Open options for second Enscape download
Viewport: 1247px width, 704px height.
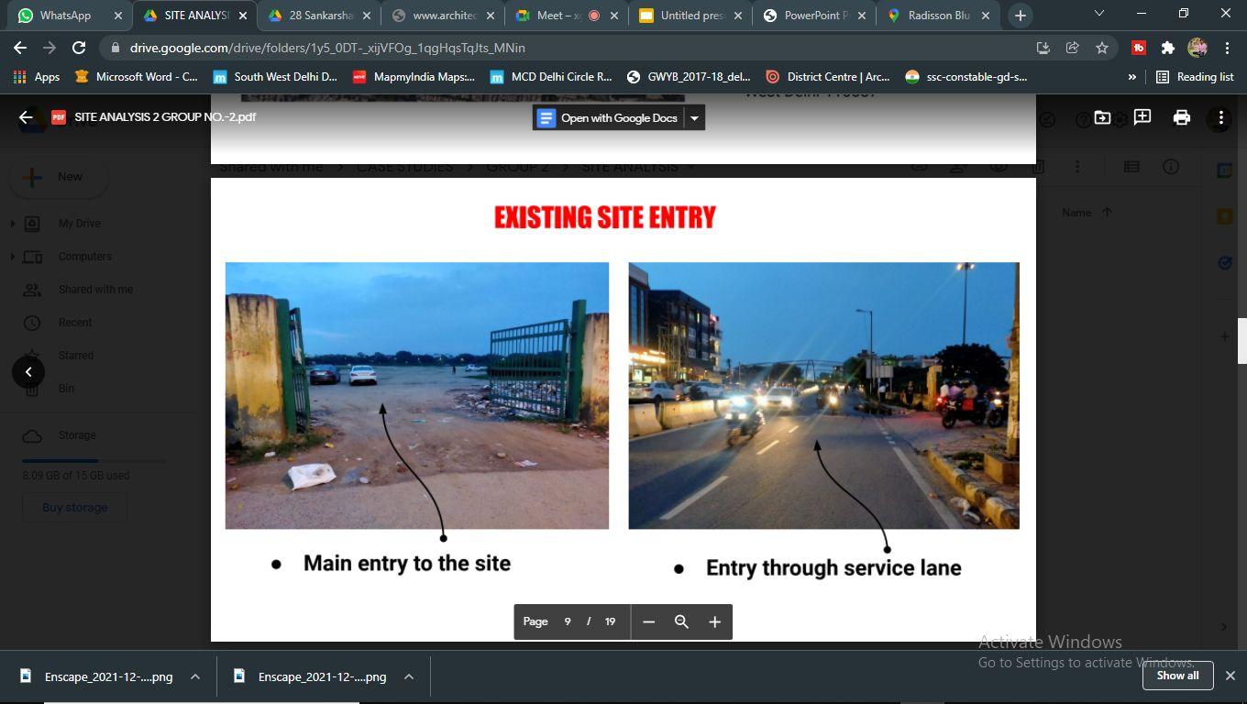(409, 676)
